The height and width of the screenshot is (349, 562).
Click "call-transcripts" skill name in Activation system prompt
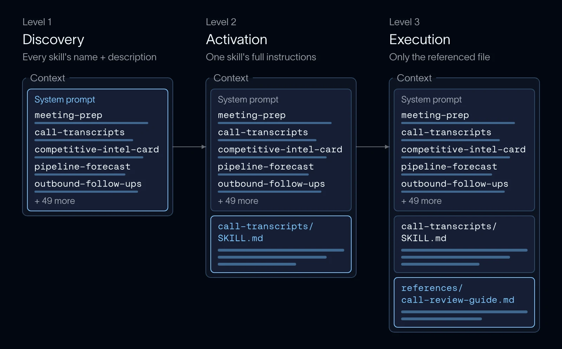point(263,132)
